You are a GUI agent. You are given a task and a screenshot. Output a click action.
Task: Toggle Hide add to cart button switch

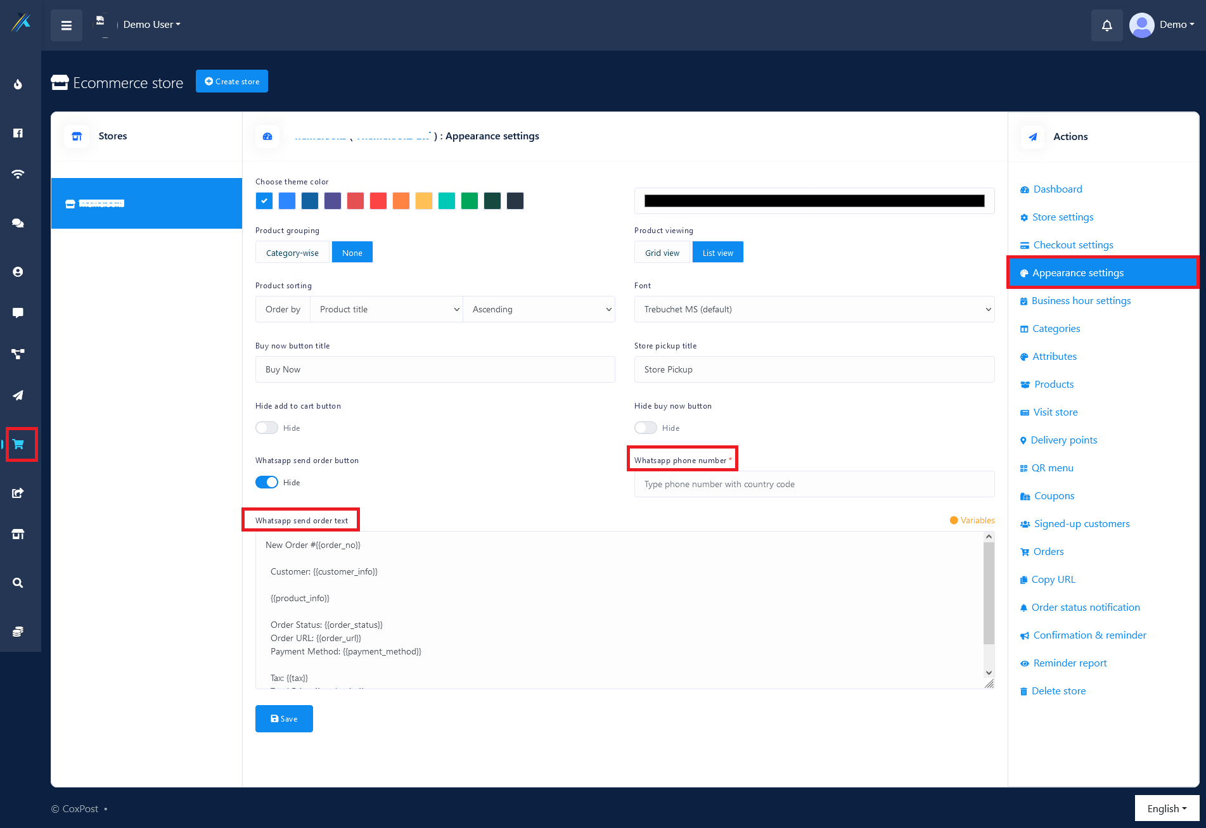pos(267,428)
